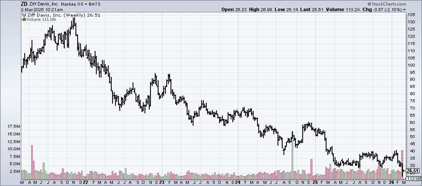Click the blue down arrow after Chg value
Image resolution: width=422 pixels, height=186 pixels.
(x=404, y=10)
